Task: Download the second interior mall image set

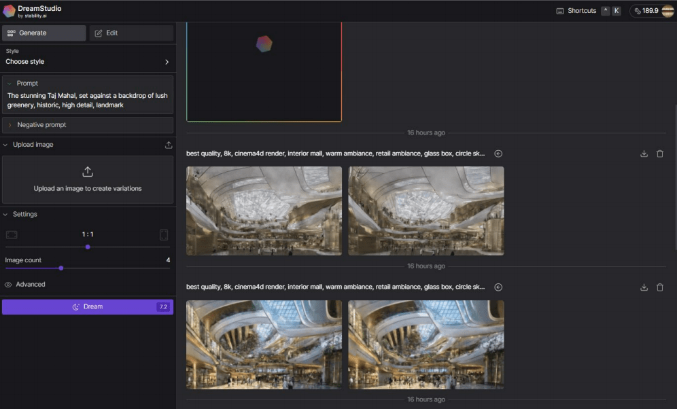Action: click(644, 287)
